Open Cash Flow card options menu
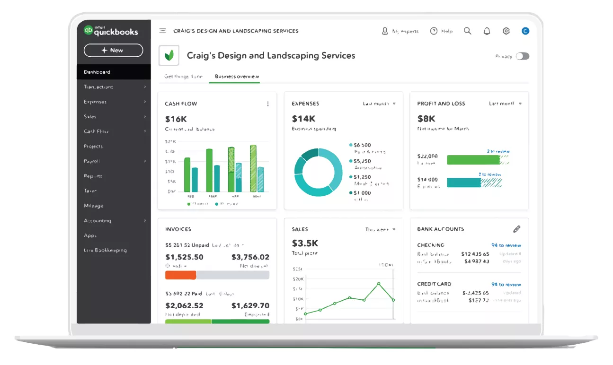 click(268, 104)
